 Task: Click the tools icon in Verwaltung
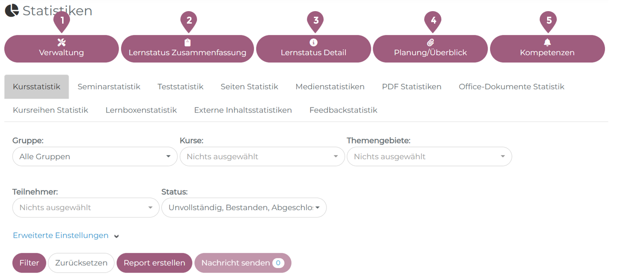(62, 43)
